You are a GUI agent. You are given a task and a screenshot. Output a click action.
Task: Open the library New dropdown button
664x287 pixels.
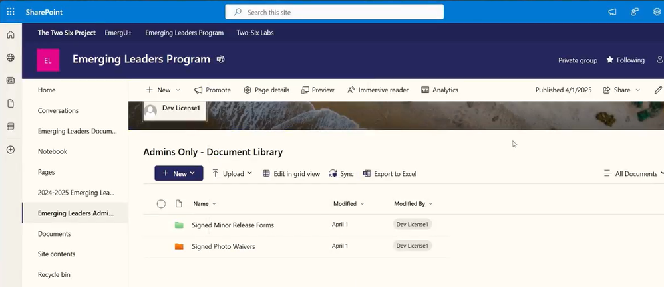tap(179, 173)
